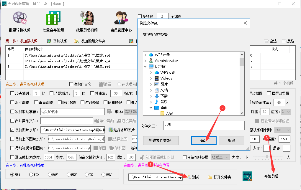This screenshot has height=190, width=301.
Task: Enable 压缩视频容量 checkbox
Action: pos(185,157)
